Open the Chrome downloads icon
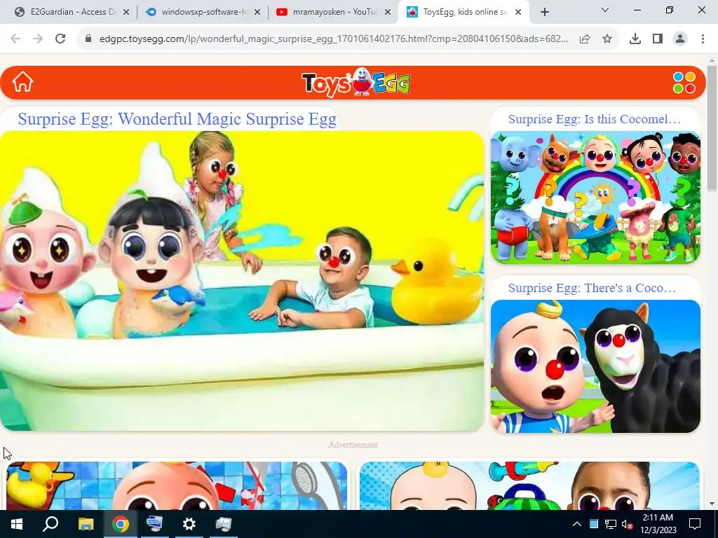This screenshot has width=718, height=538. coord(635,39)
